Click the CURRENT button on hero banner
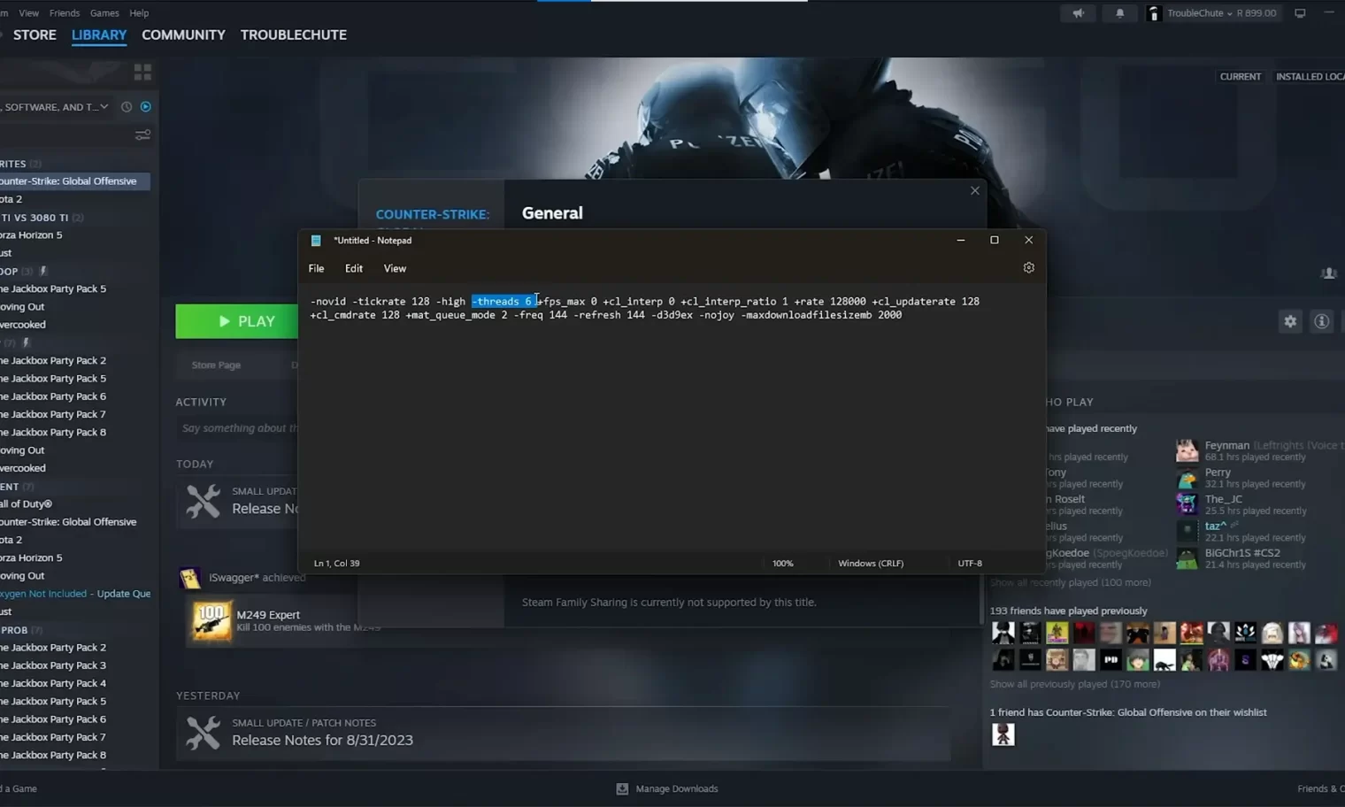 [1240, 77]
